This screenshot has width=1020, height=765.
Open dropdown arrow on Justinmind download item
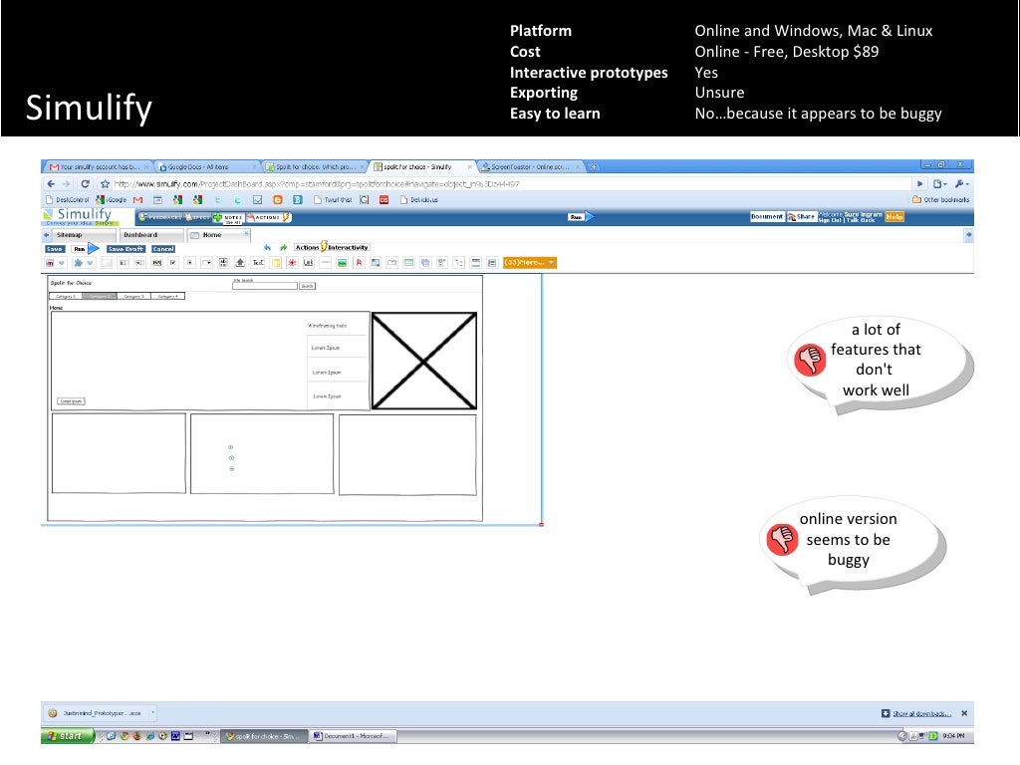(152, 713)
